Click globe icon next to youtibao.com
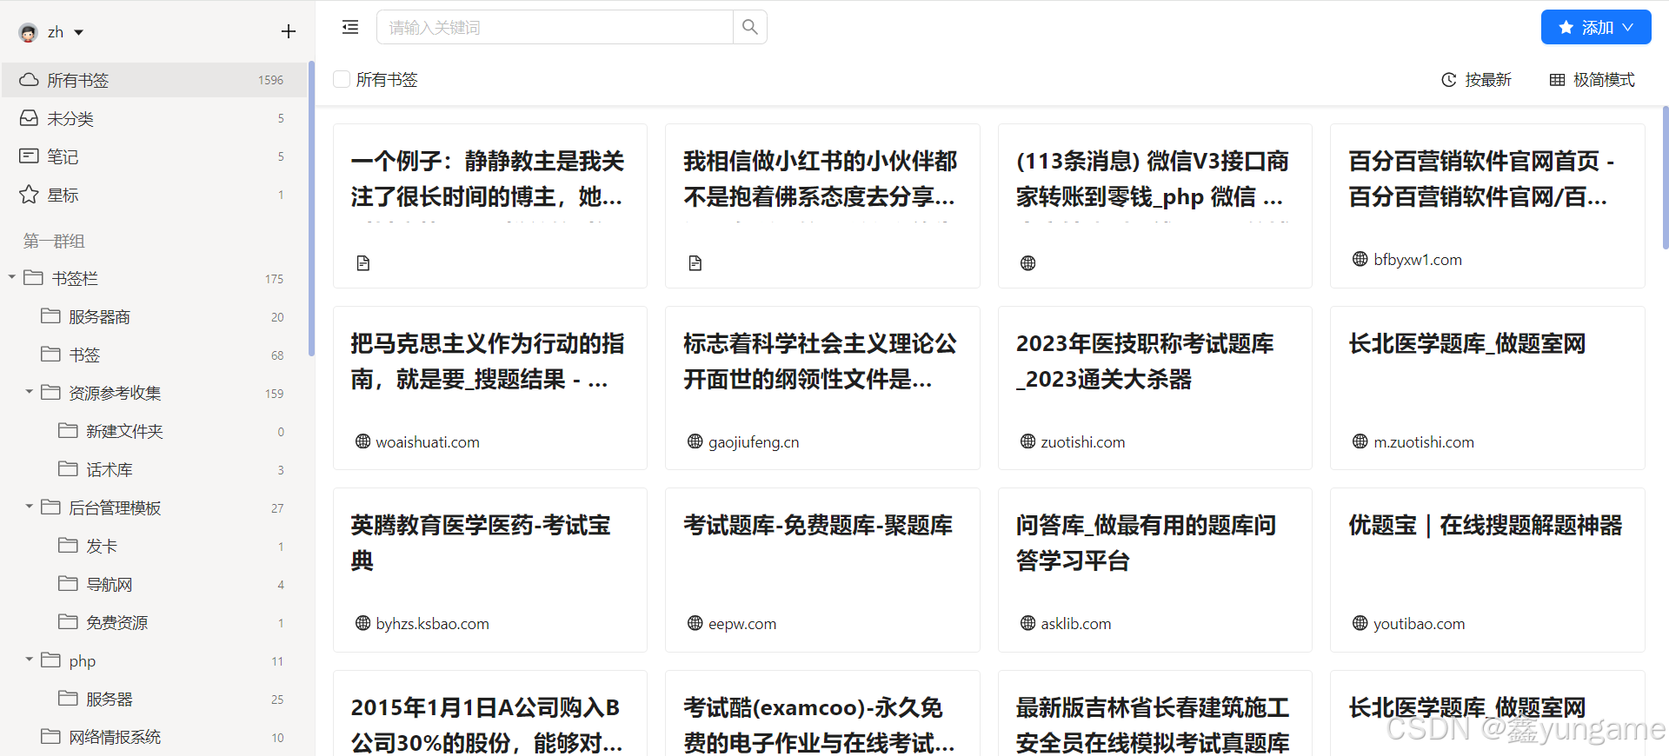This screenshot has height=756, width=1669. coord(1360,623)
